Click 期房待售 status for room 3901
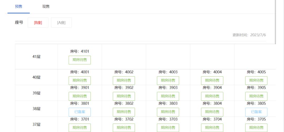The width and height of the screenshot is (284, 132). click(x=80, y=96)
